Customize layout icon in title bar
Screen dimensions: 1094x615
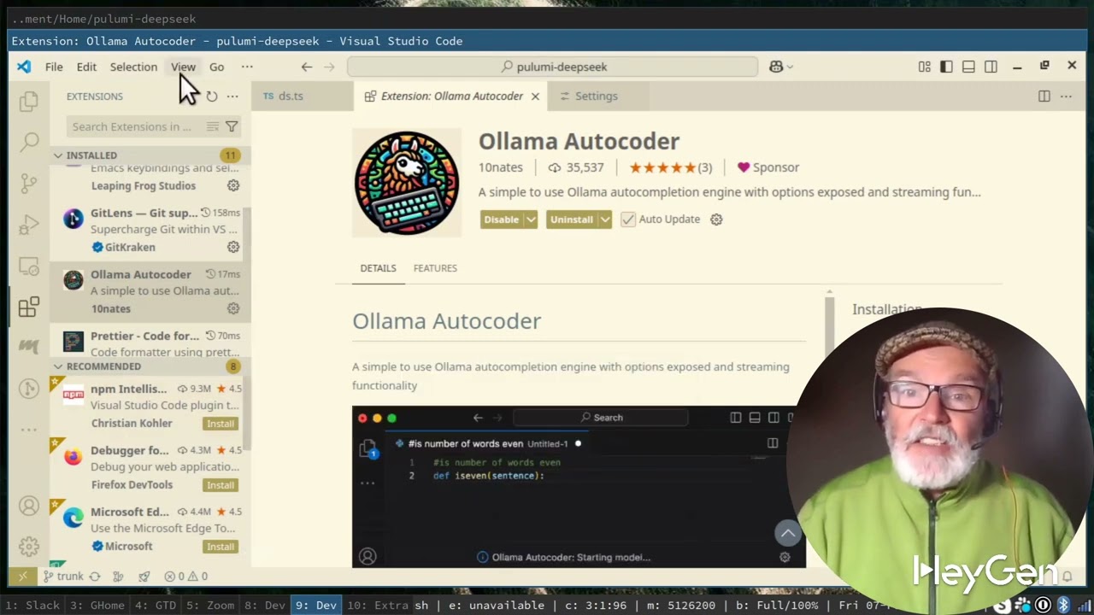click(924, 67)
